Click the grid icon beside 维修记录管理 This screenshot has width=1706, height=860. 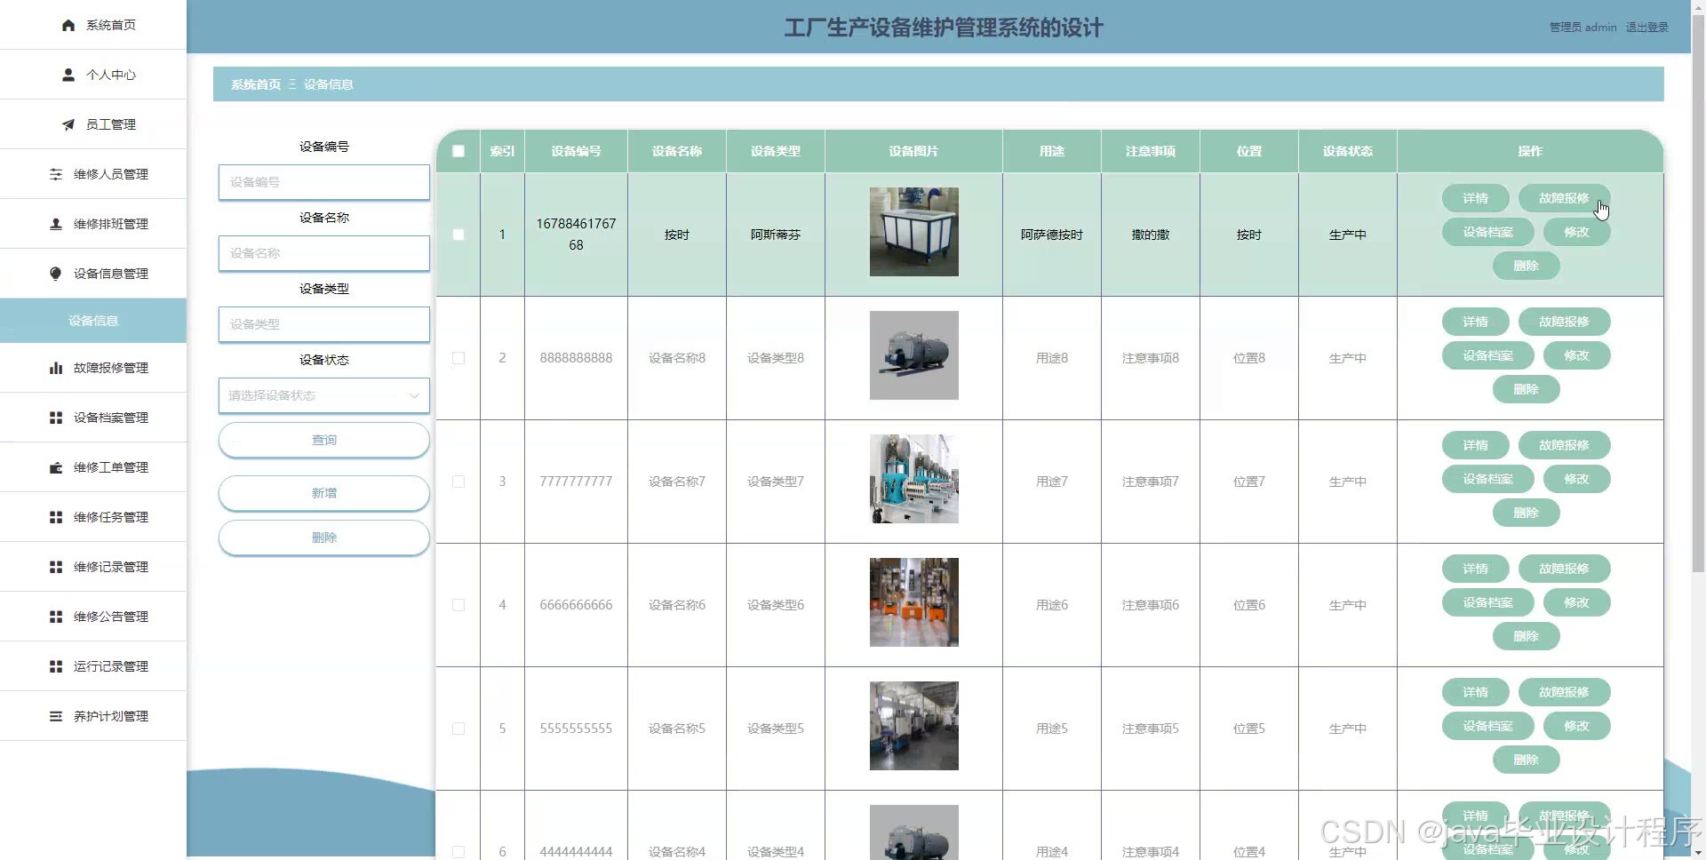56,567
